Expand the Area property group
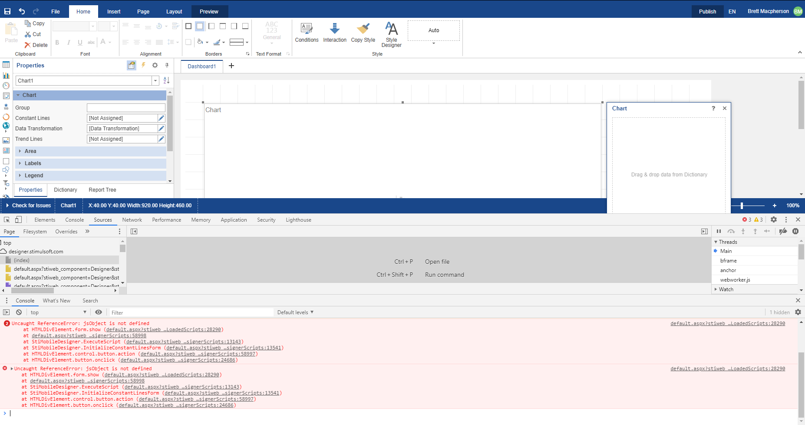805x425 pixels. point(20,151)
